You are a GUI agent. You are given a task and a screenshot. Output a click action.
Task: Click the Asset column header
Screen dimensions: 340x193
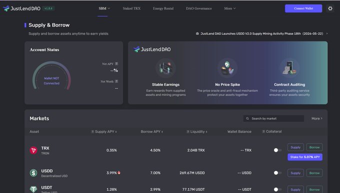tap(34, 132)
